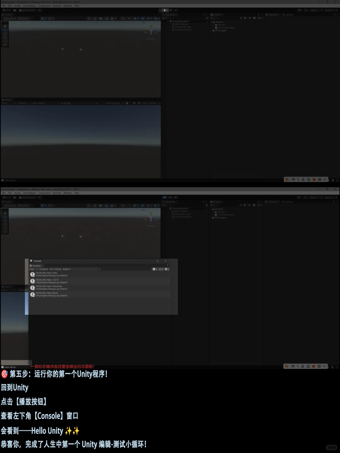Open File menu in upper Unity window

click(x=4, y=6)
